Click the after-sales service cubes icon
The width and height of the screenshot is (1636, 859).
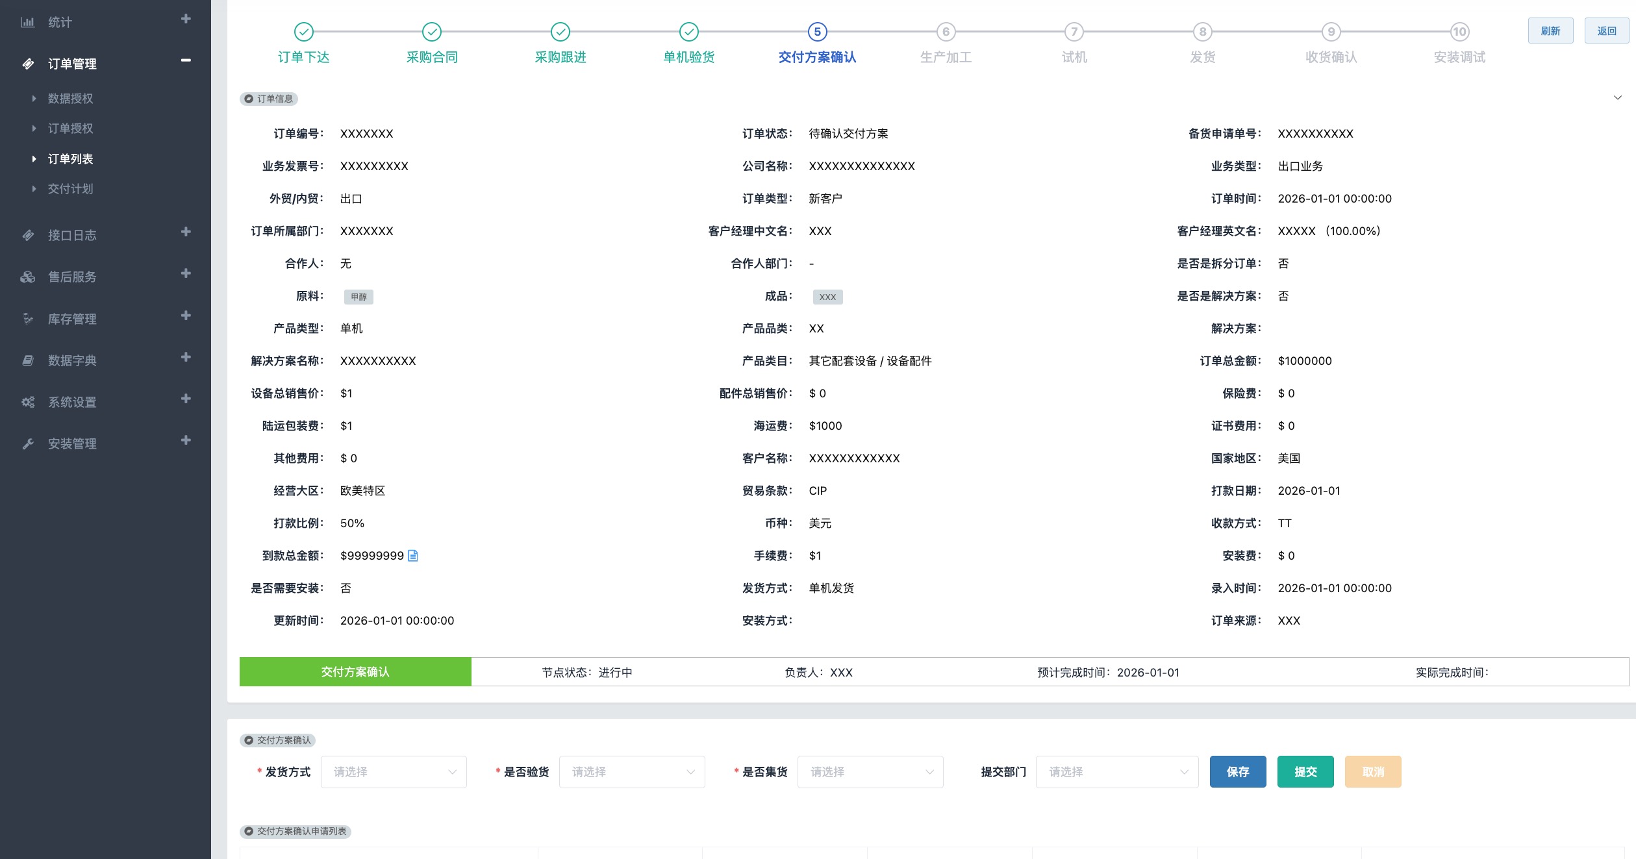click(x=27, y=277)
